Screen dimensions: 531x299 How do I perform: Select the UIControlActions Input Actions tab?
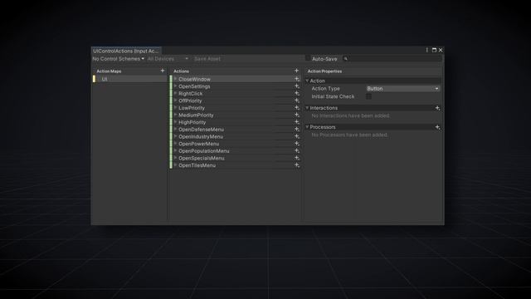coord(126,51)
